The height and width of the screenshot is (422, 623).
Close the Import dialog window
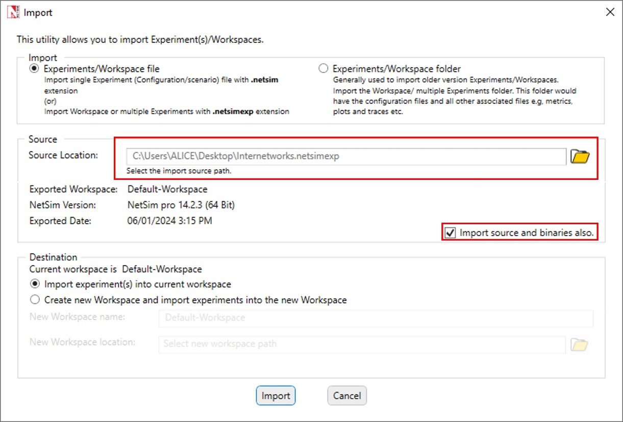click(610, 12)
